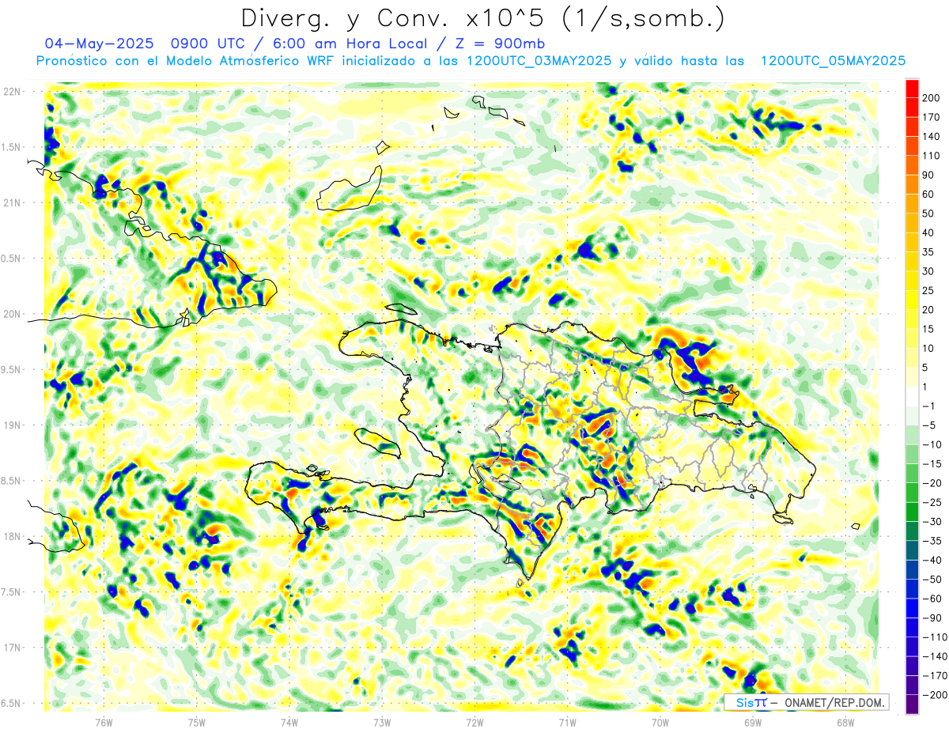Click the 0.5N latitude label
Image resolution: width=949 pixels, height=733 pixels.
coord(12,259)
